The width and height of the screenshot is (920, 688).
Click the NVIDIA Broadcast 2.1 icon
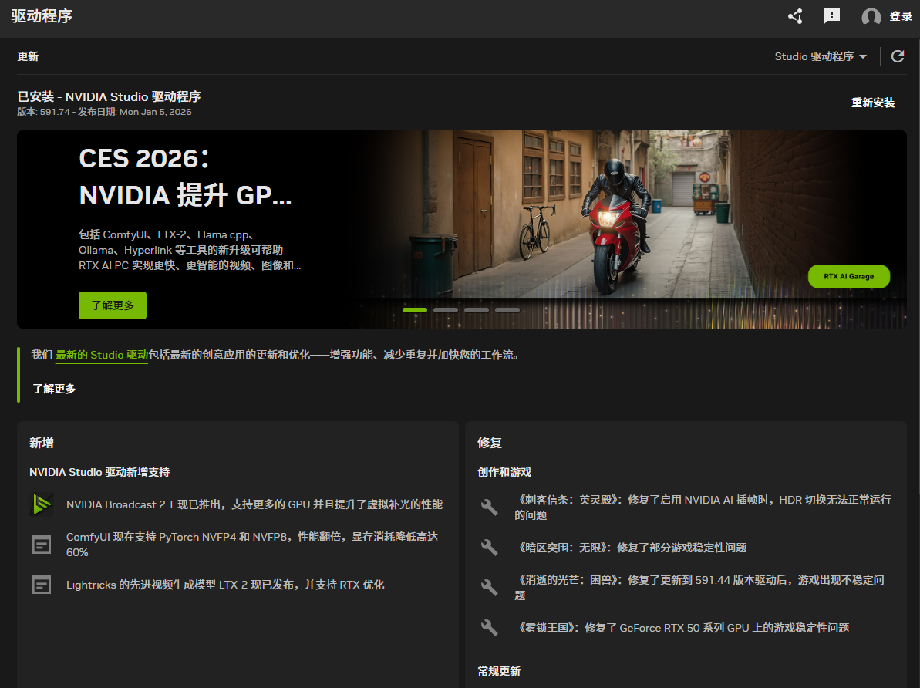pyautogui.click(x=42, y=504)
